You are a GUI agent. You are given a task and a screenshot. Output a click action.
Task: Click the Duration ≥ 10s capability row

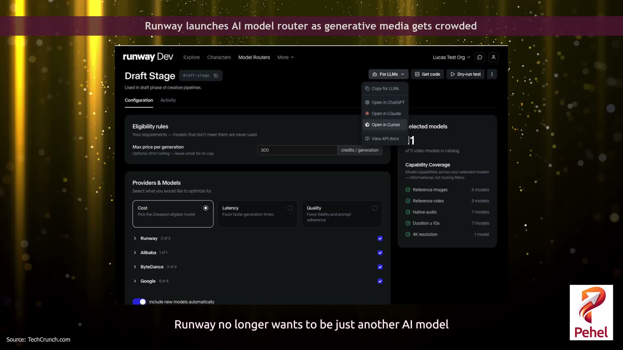point(447,223)
